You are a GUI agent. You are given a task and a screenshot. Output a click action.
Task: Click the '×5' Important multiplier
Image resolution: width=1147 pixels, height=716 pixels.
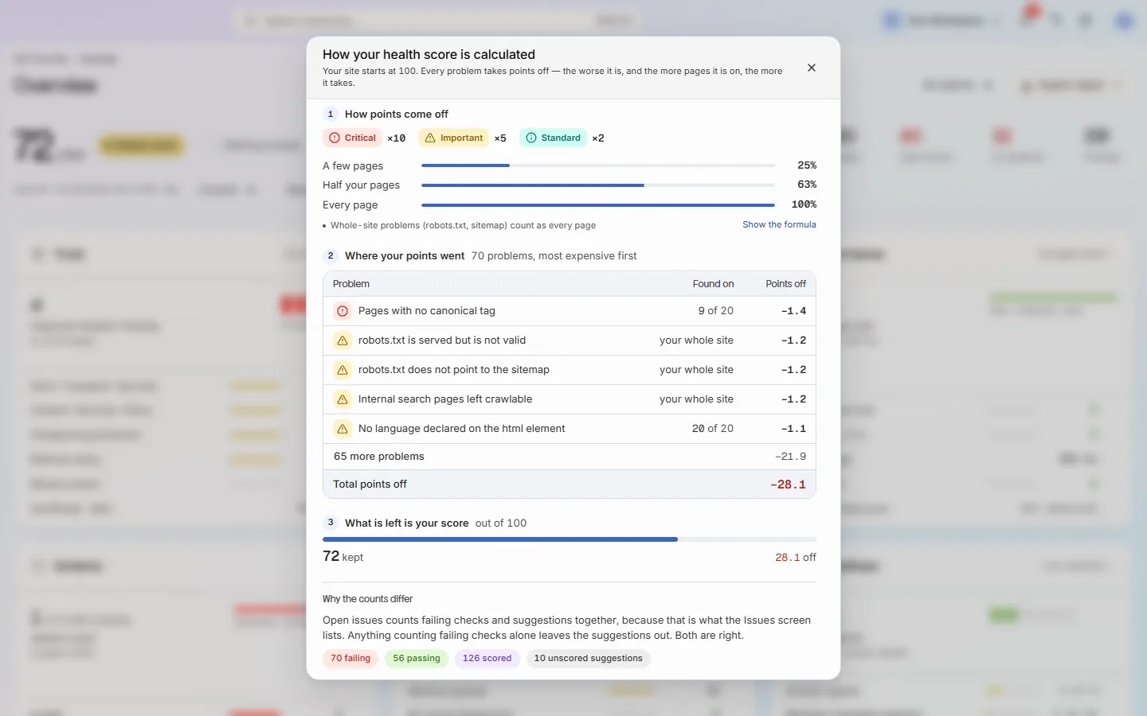[500, 138]
